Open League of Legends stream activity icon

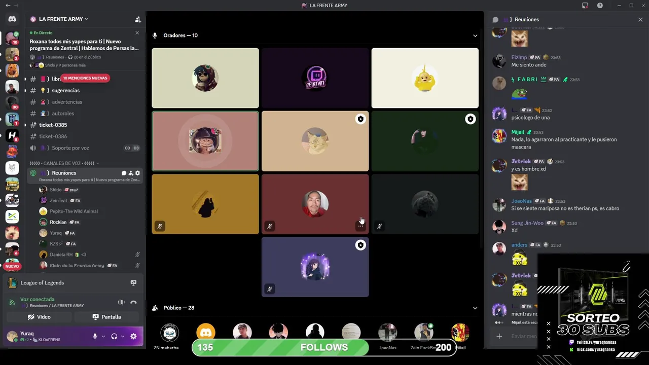[133, 283]
